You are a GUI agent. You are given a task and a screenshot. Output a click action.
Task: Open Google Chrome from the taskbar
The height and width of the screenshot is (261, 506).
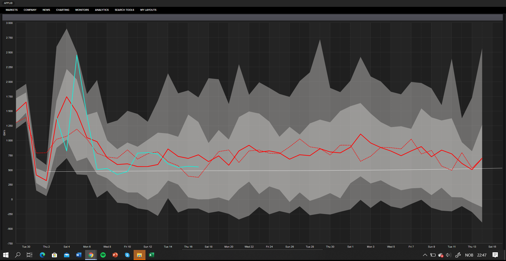click(x=91, y=255)
